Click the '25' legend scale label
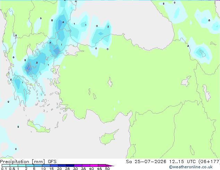The width and height of the screenshot is (220, 170). click(67, 169)
